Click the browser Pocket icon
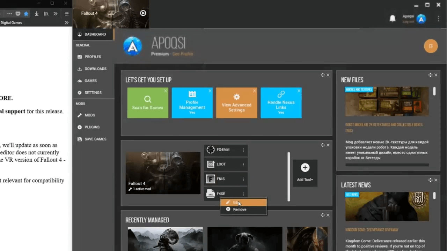The image size is (447, 251). pyautogui.click(x=18, y=14)
